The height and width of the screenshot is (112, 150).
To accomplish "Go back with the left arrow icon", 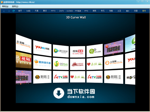I will pos(4,11).
